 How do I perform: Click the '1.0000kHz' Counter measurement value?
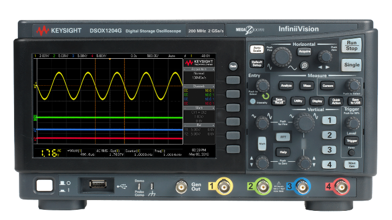point(143,155)
